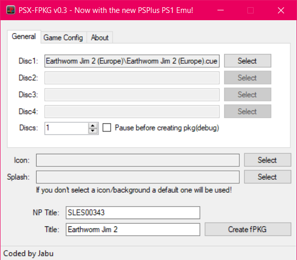Increase the Discs count with up arrow
The height and width of the screenshot is (260, 297).
92,126
